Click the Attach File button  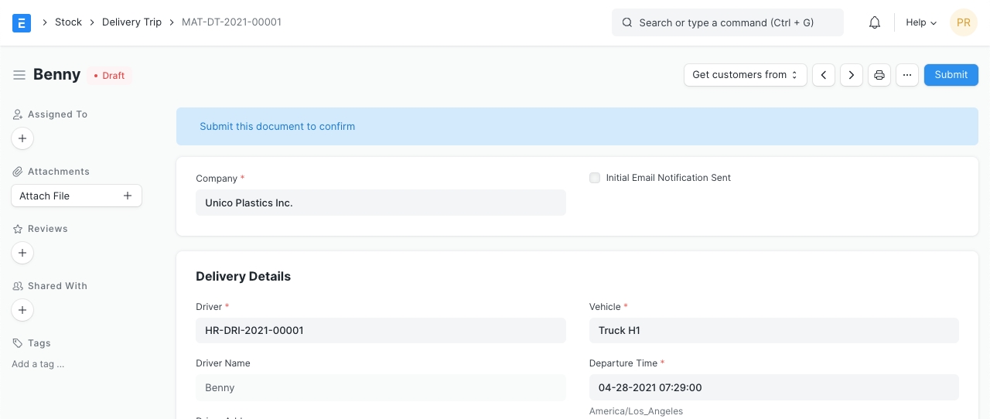pyautogui.click(x=77, y=196)
